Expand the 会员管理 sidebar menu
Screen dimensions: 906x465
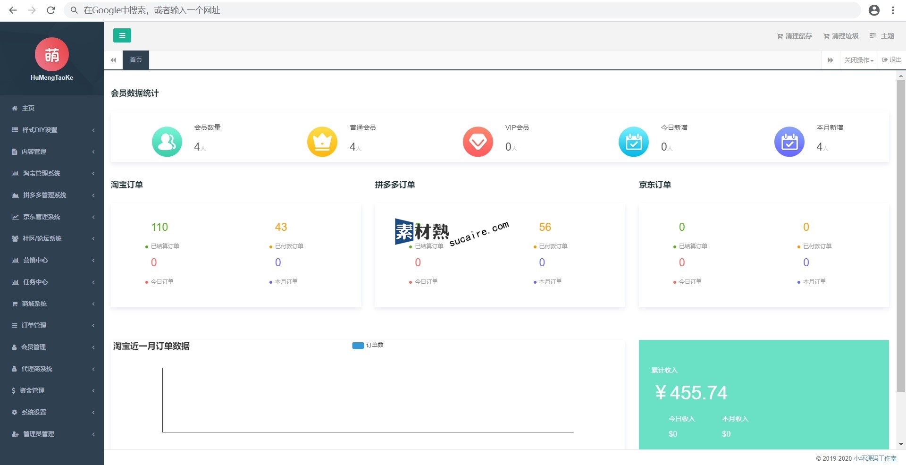point(52,347)
